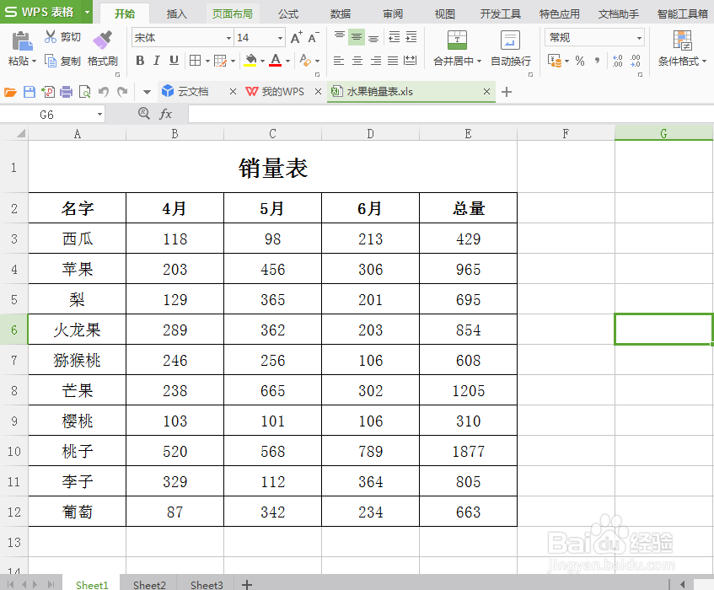The image size is (714, 590).
Task: Click the formula bar input
Action: tap(451, 114)
